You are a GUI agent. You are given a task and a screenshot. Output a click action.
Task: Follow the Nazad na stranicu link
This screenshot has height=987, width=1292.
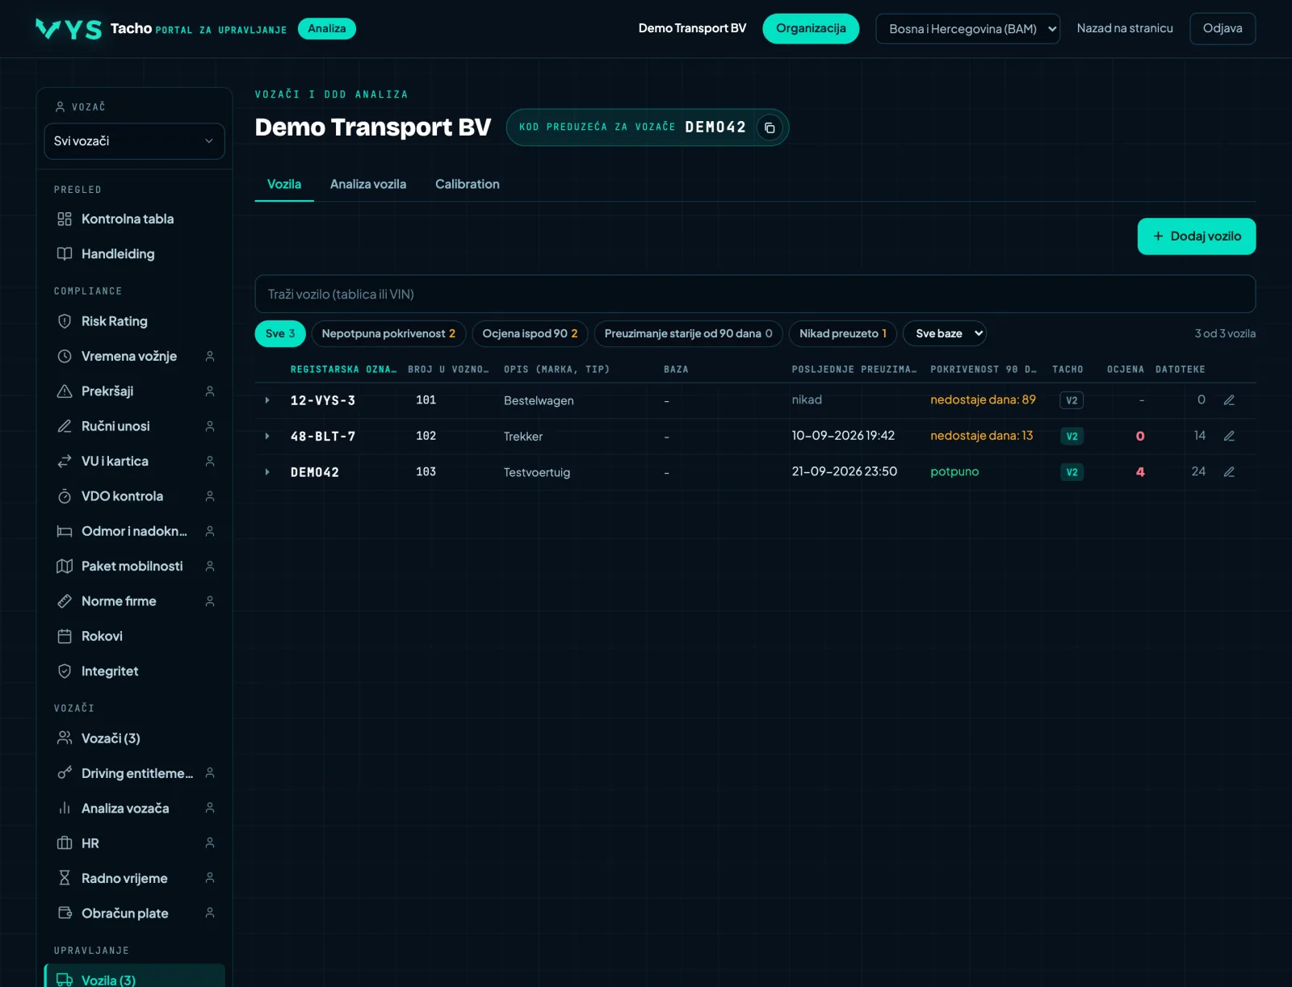pos(1125,28)
